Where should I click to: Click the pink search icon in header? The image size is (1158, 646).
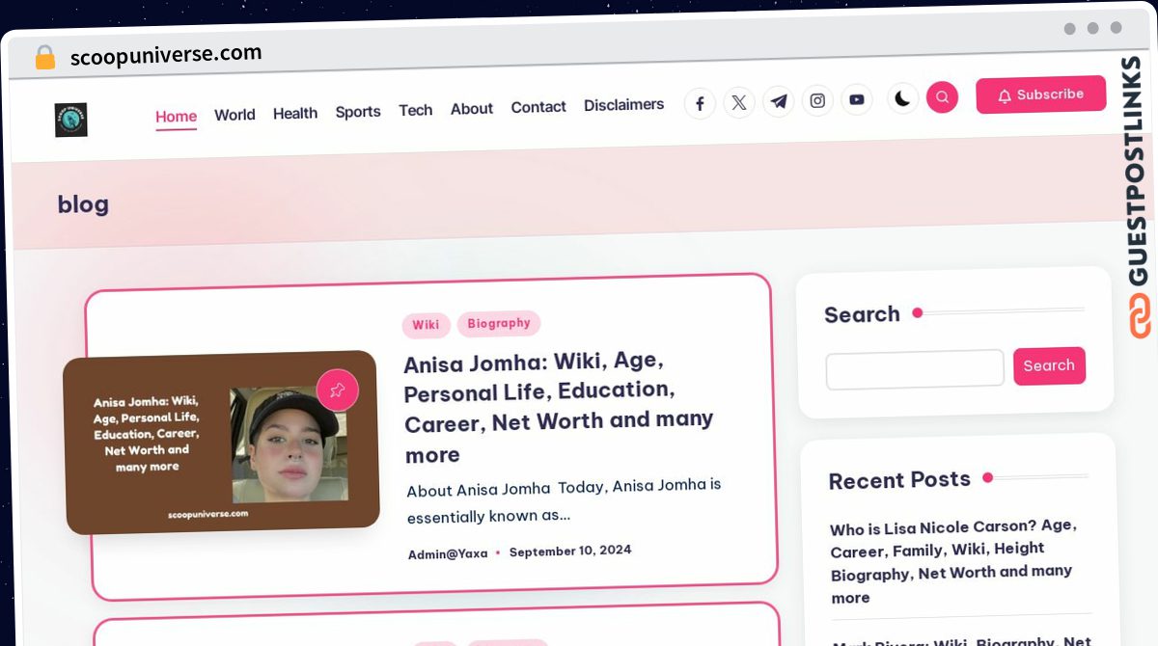click(x=942, y=97)
